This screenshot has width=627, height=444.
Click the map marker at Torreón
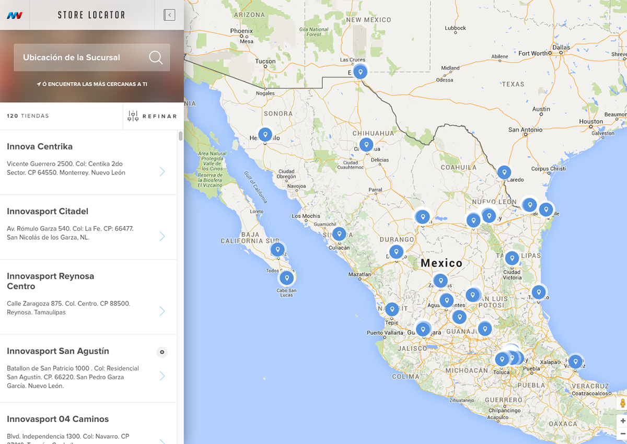(422, 217)
